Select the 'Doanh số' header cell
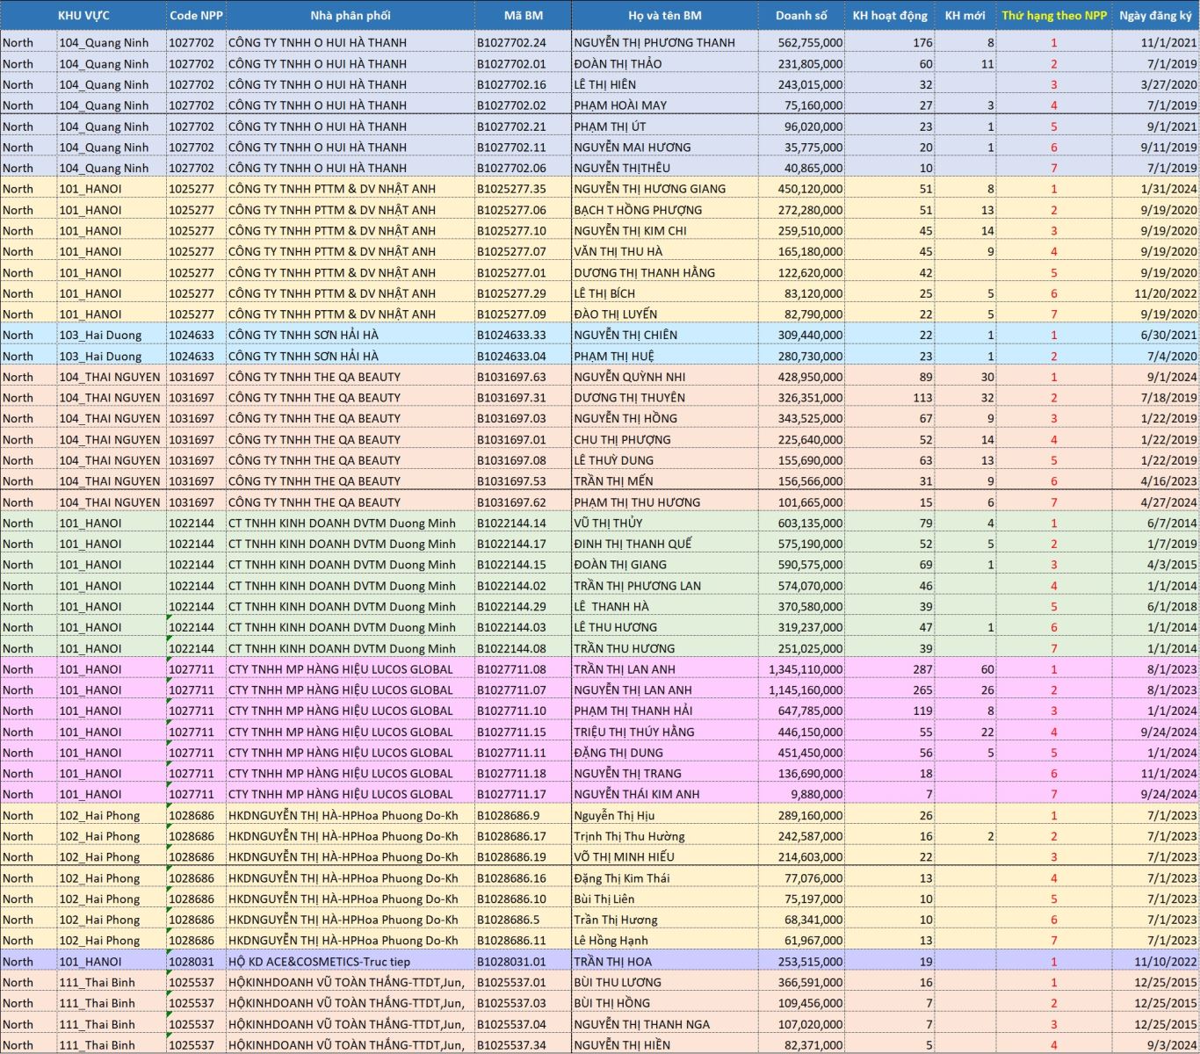 pyautogui.click(x=801, y=15)
